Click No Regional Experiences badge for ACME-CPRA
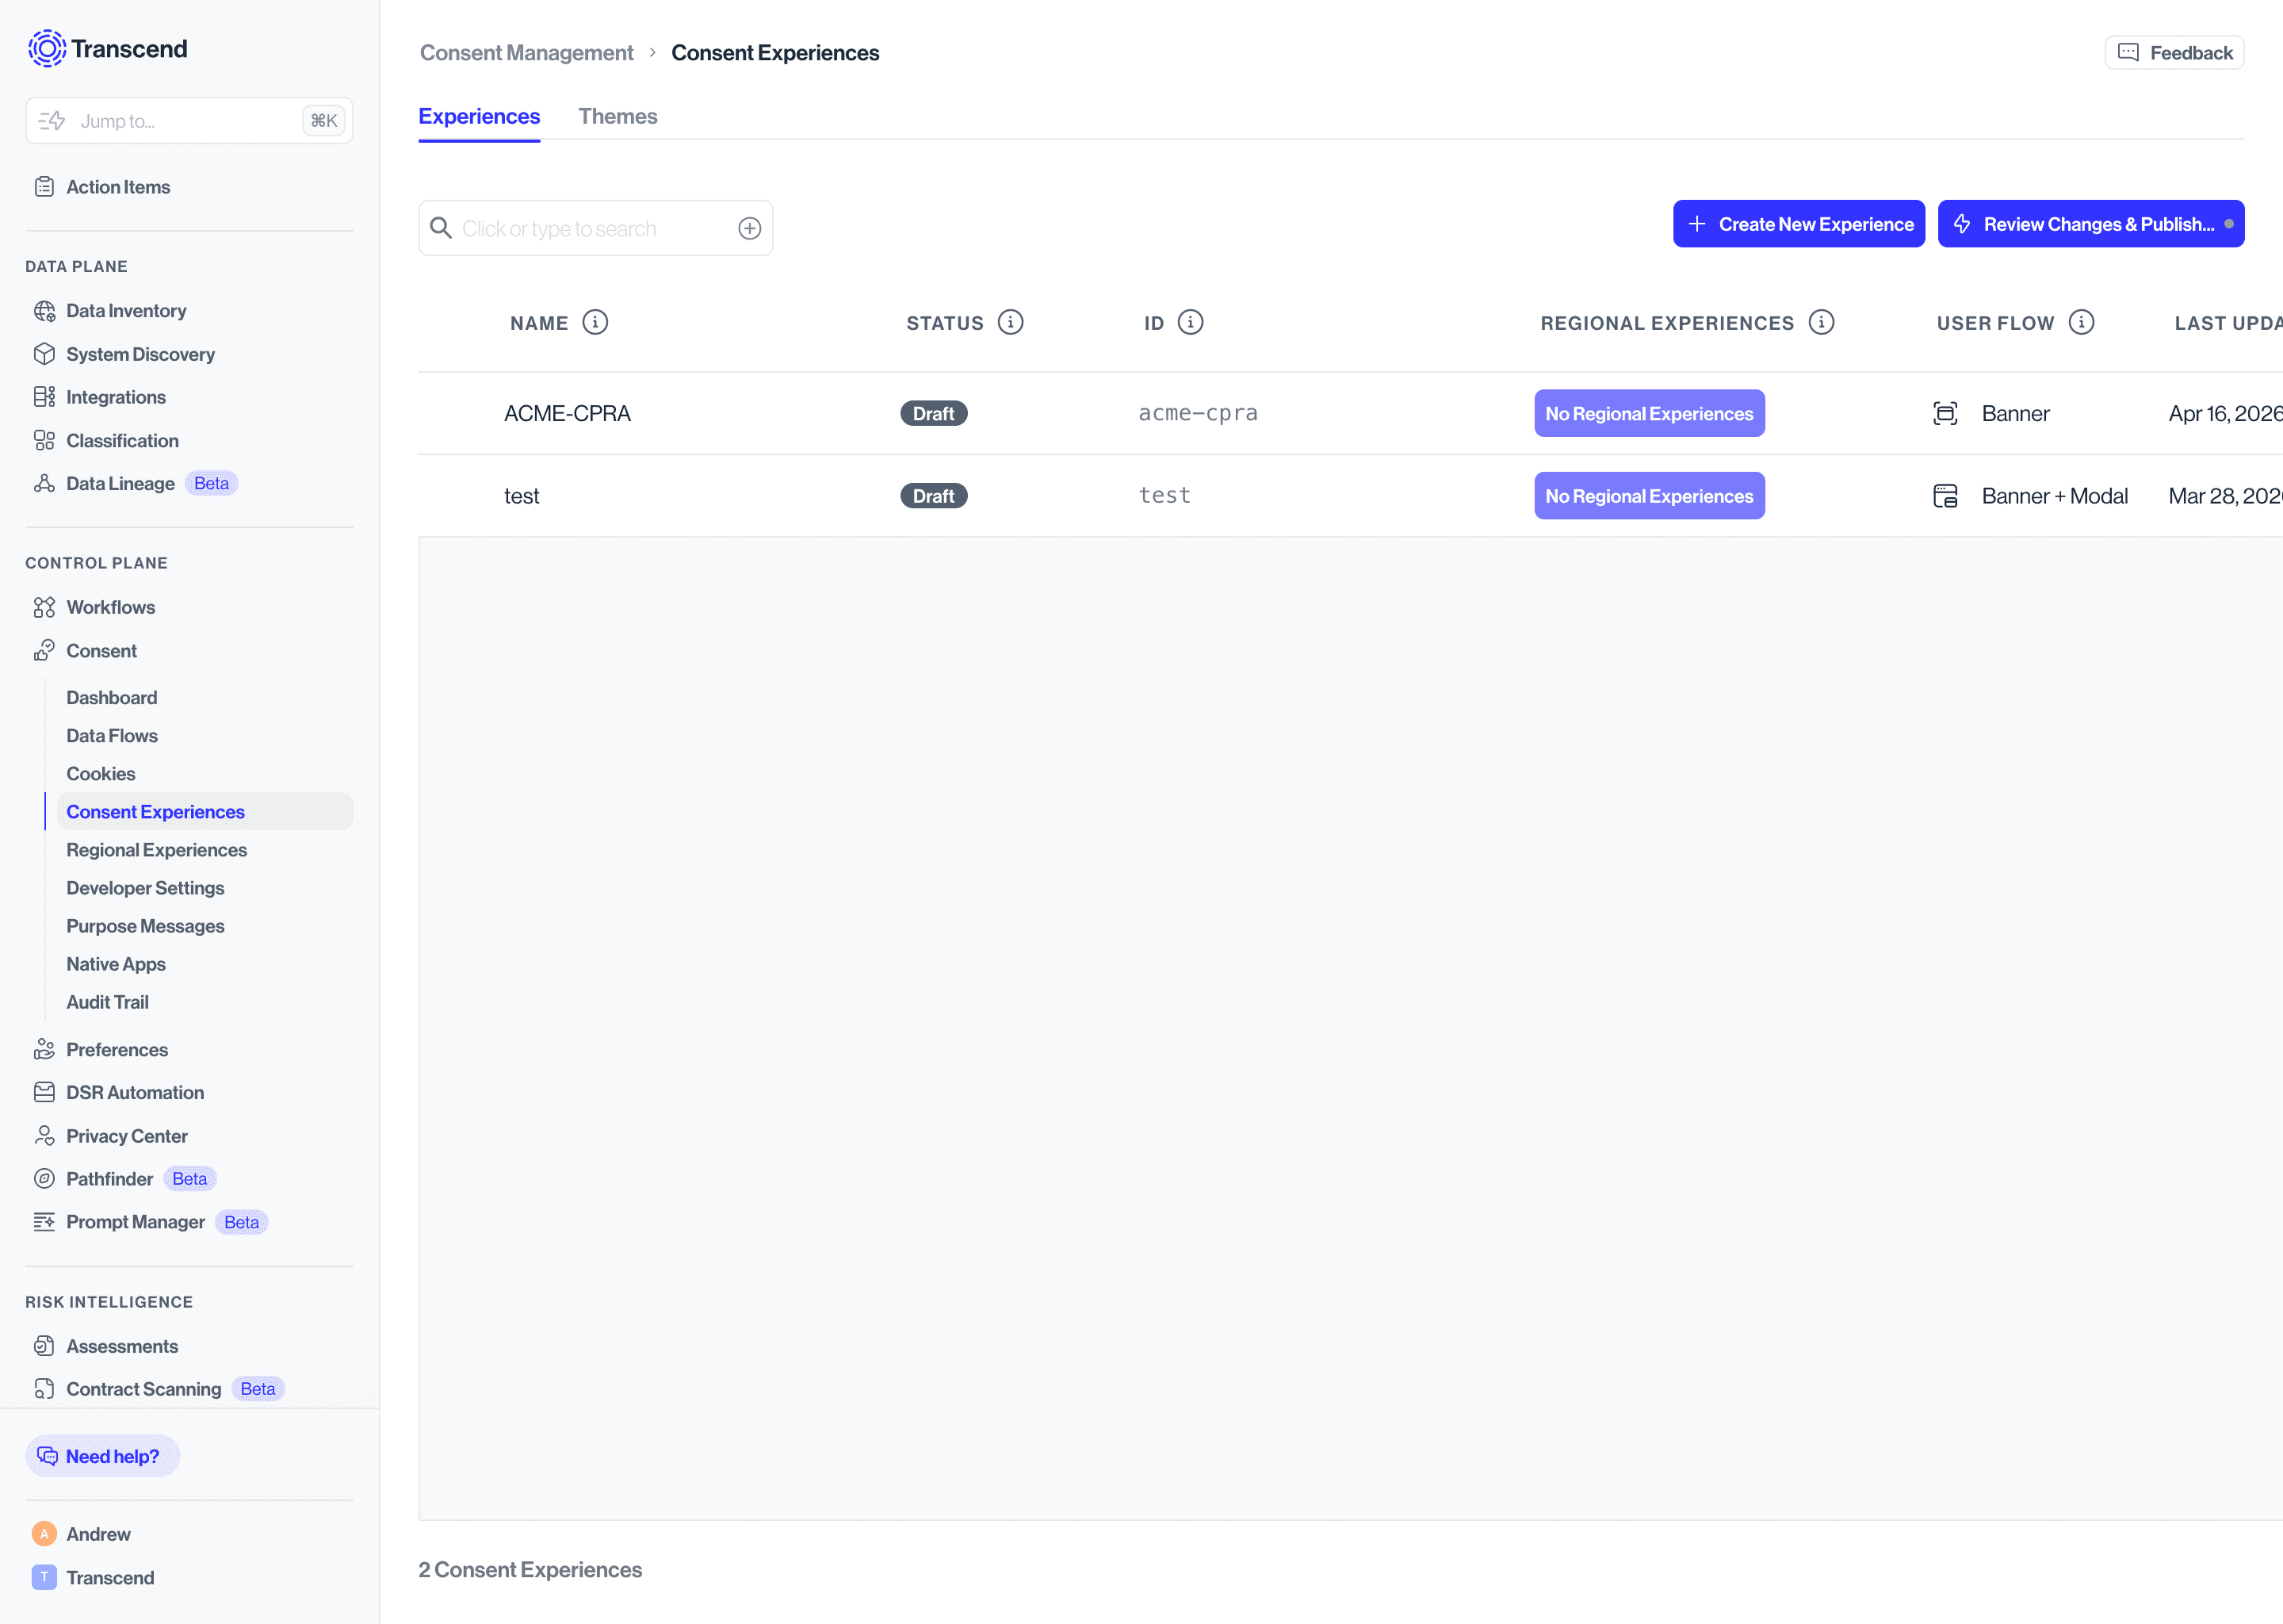 (1650, 414)
